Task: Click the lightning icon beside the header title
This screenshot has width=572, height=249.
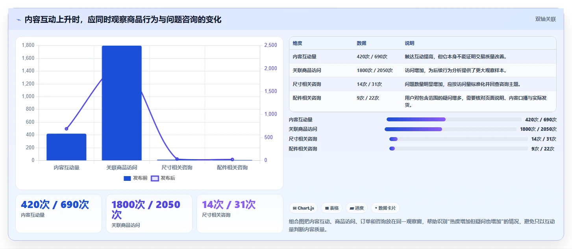Action: pyautogui.click(x=19, y=19)
